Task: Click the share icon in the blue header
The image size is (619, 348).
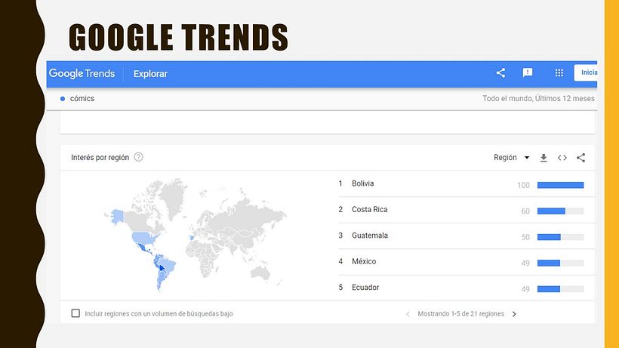Action: click(500, 73)
